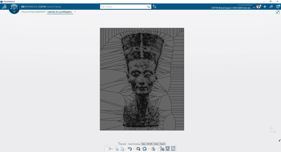This screenshot has height=152, width=281.
Task: Click the 3DEXPERIENCE | CATIA Visual Scripting title
Action: click(41, 7)
